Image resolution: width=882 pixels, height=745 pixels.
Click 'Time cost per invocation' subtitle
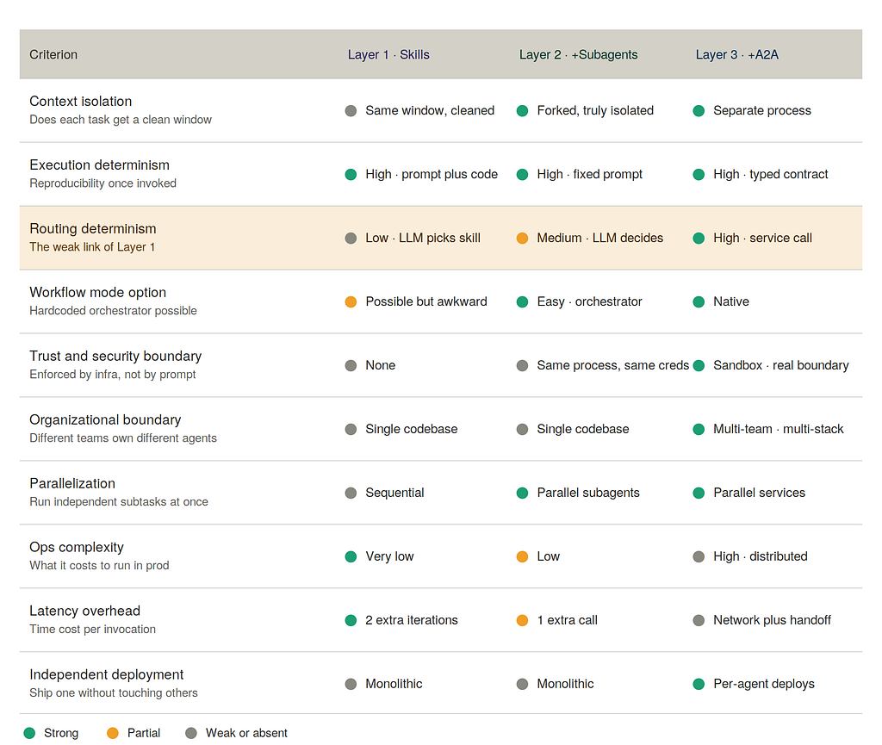coord(93,630)
